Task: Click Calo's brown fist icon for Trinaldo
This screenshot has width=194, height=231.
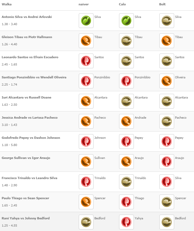Action: 126,182
